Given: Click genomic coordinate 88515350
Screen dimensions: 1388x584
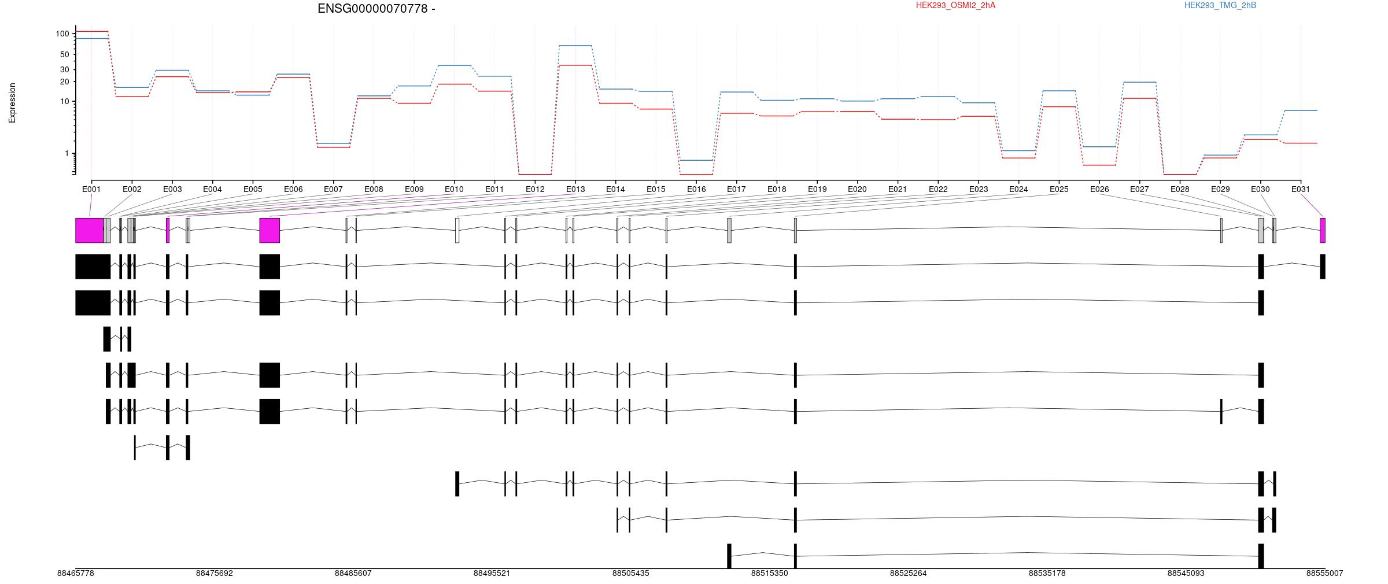Looking at the screenshot, I should coord(770,574).
